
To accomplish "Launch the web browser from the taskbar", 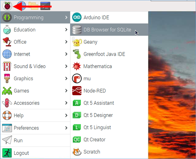I will point(21,6).
